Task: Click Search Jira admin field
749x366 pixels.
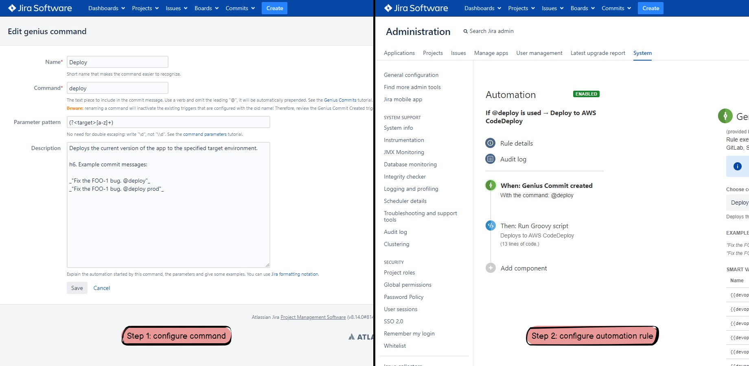Action: coord(491,31)
